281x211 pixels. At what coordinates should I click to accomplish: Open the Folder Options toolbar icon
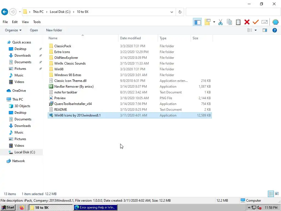pyautogui.click(x=207, y=22)
